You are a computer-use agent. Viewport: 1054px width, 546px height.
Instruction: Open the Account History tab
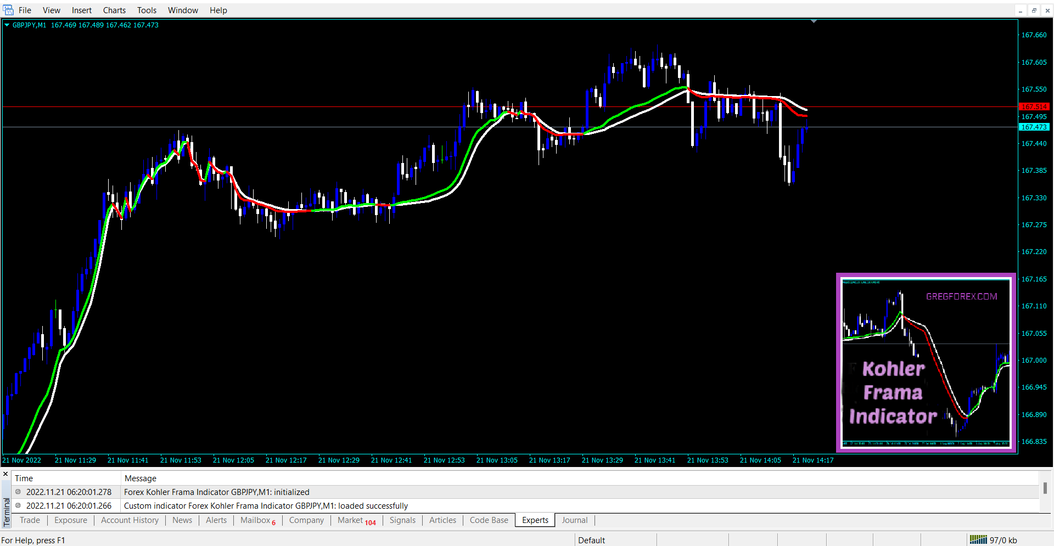click(x=130, y=520)
